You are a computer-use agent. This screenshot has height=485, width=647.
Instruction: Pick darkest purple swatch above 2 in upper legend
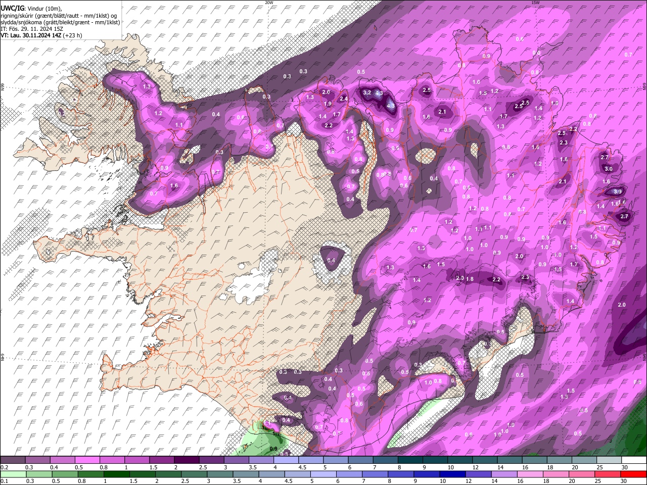tap(186, 460)
